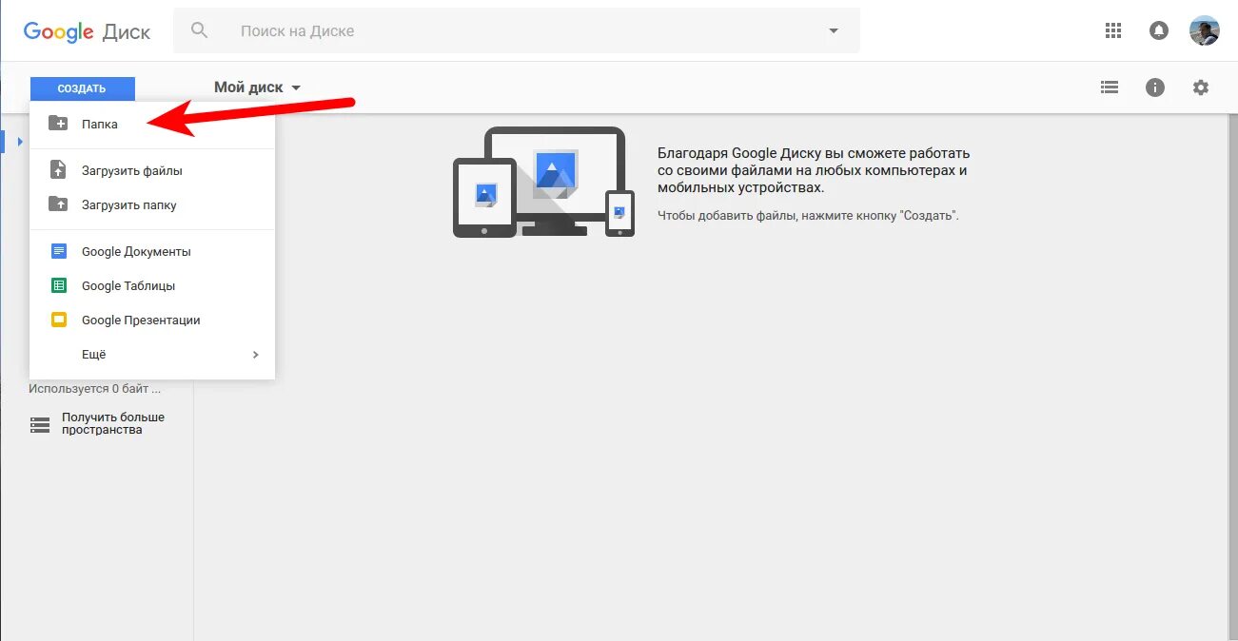Click the Google Таблицы green icon

[59, 286]
